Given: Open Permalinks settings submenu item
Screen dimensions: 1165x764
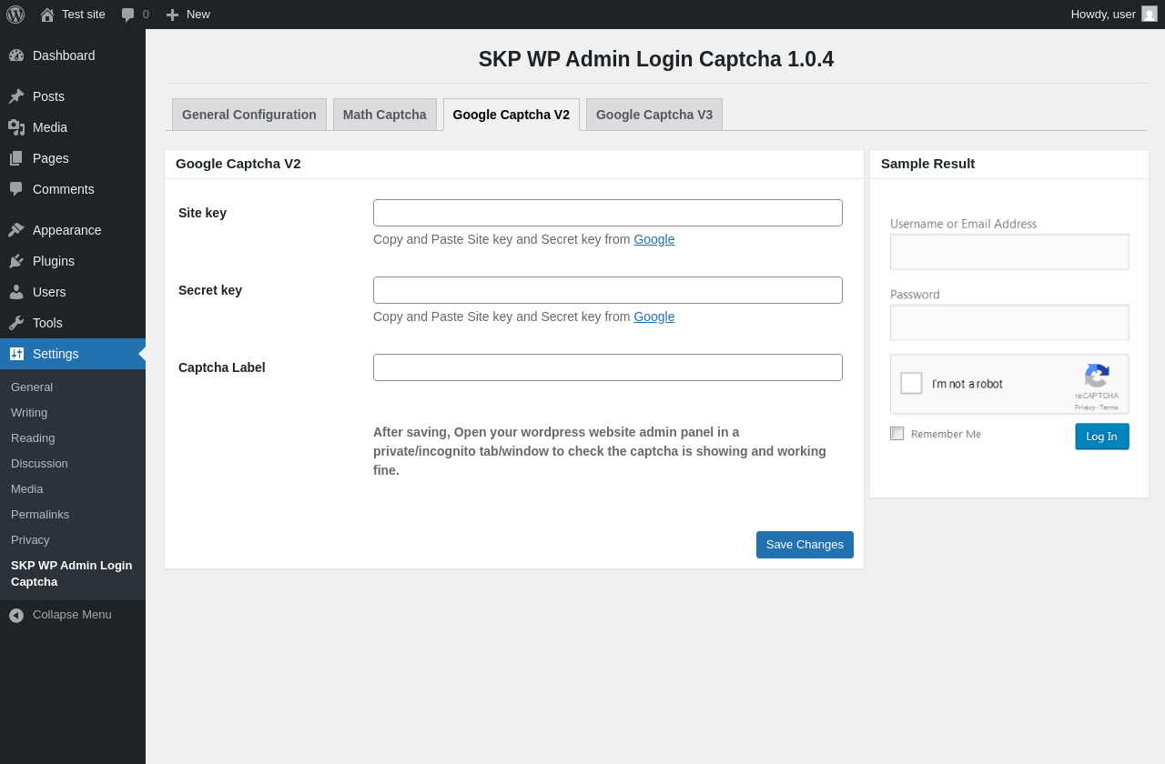Looking at the screenshot, I should pyautogui.click(x=40, y=515).
